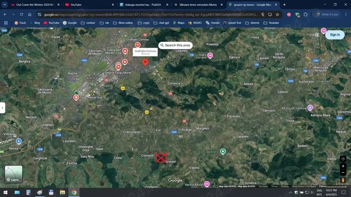
Task: Open the Google apps grid icon
Action: point(317,35)
